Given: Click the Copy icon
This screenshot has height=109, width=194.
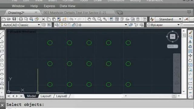Looking at the screenshot, I should click(x=48, y=19).
